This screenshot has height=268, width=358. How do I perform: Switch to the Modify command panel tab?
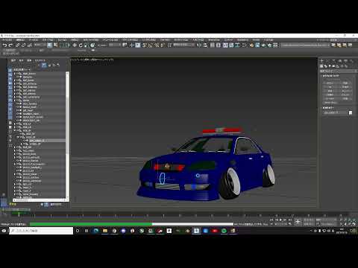click(327, 61)
